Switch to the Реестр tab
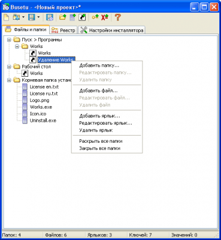 click(x=63, y=30)
